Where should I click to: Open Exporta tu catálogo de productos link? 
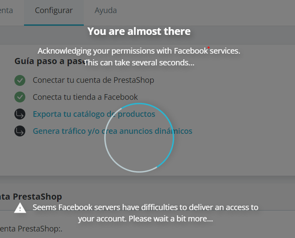pyautogui.click(x=94, y=114)
